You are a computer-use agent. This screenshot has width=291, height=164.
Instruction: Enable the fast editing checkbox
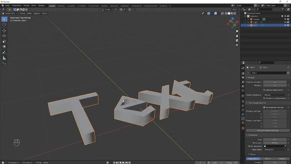[x=264, y=90]
